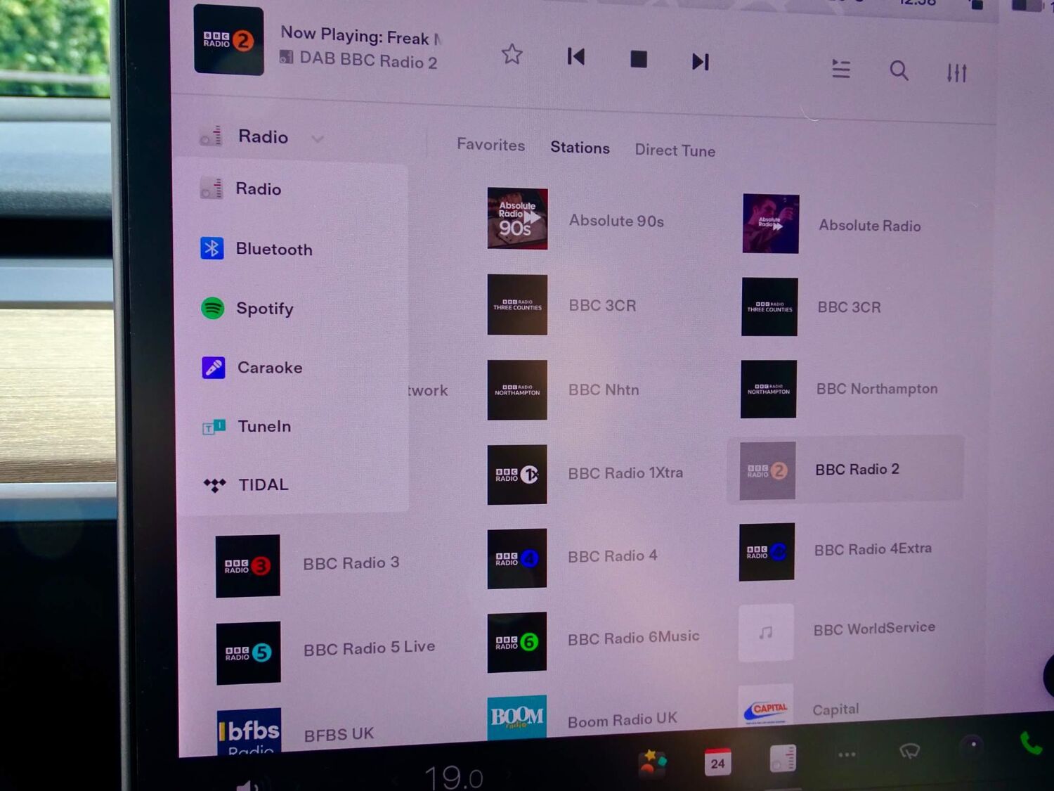
Task: Switch to the Favorites tab
Action: pos(491,145)
